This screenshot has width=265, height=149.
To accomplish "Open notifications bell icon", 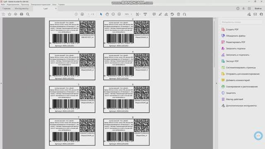I will coord(243,8).
